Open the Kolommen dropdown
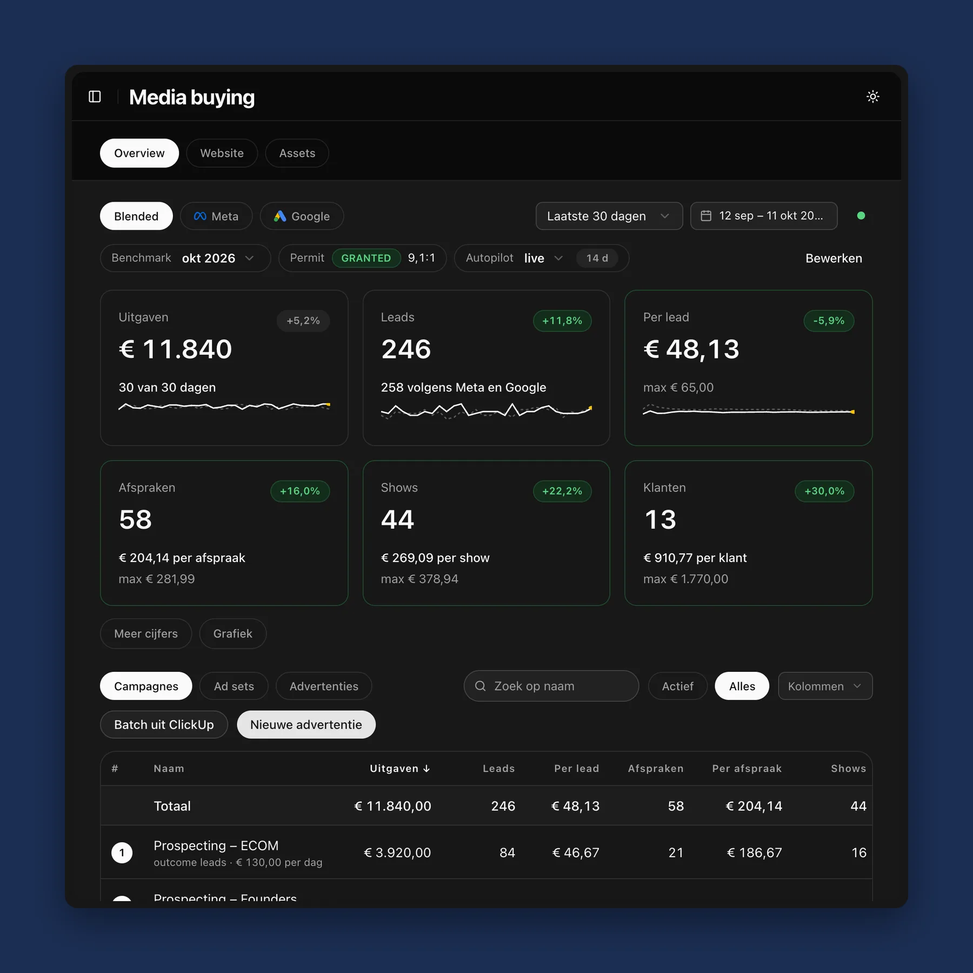973x973 pixels. (x=825, y=686)
